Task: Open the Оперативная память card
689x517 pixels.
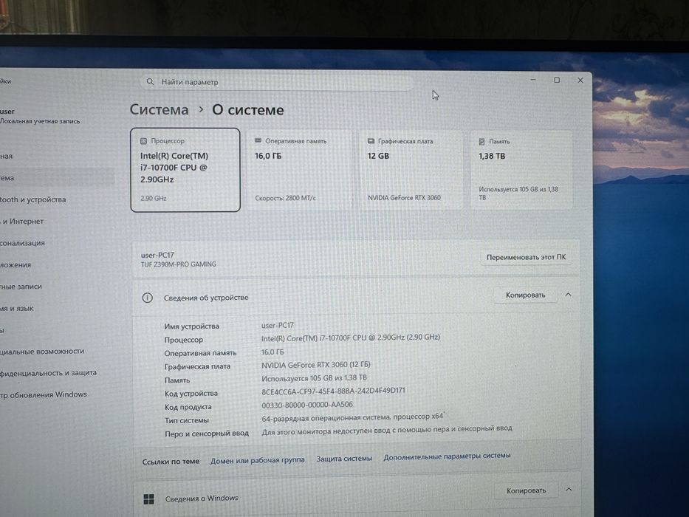Action: pyautogui.click(x=300, y=170)
